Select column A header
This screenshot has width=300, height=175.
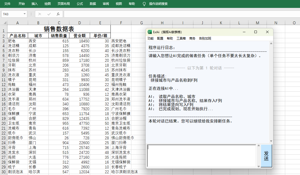pyautogui.click(x=18, y=23)
